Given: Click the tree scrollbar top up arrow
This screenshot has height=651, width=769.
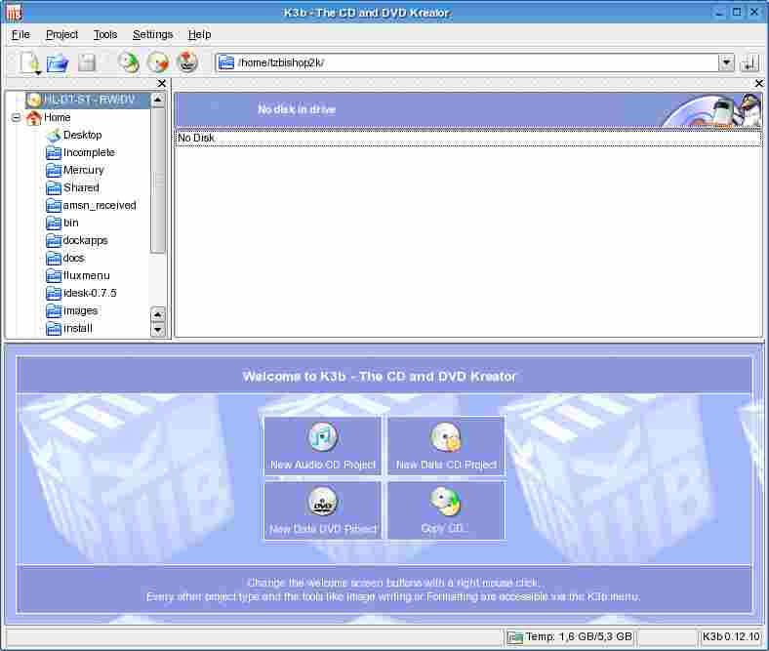Looking at the screenshot, I should [157, 100].
